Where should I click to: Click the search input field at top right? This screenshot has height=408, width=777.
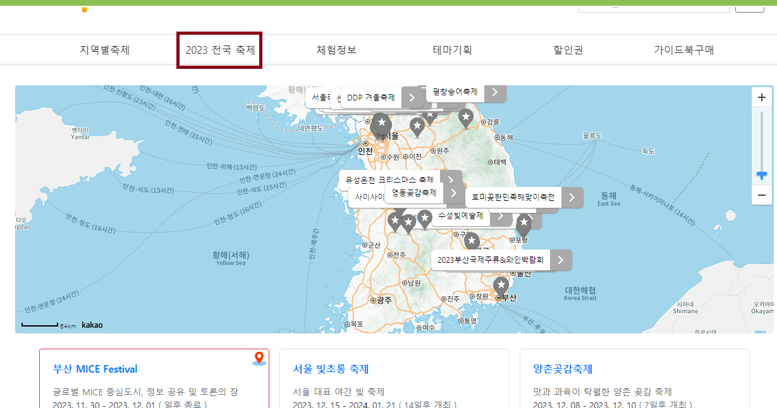[653, 7]
